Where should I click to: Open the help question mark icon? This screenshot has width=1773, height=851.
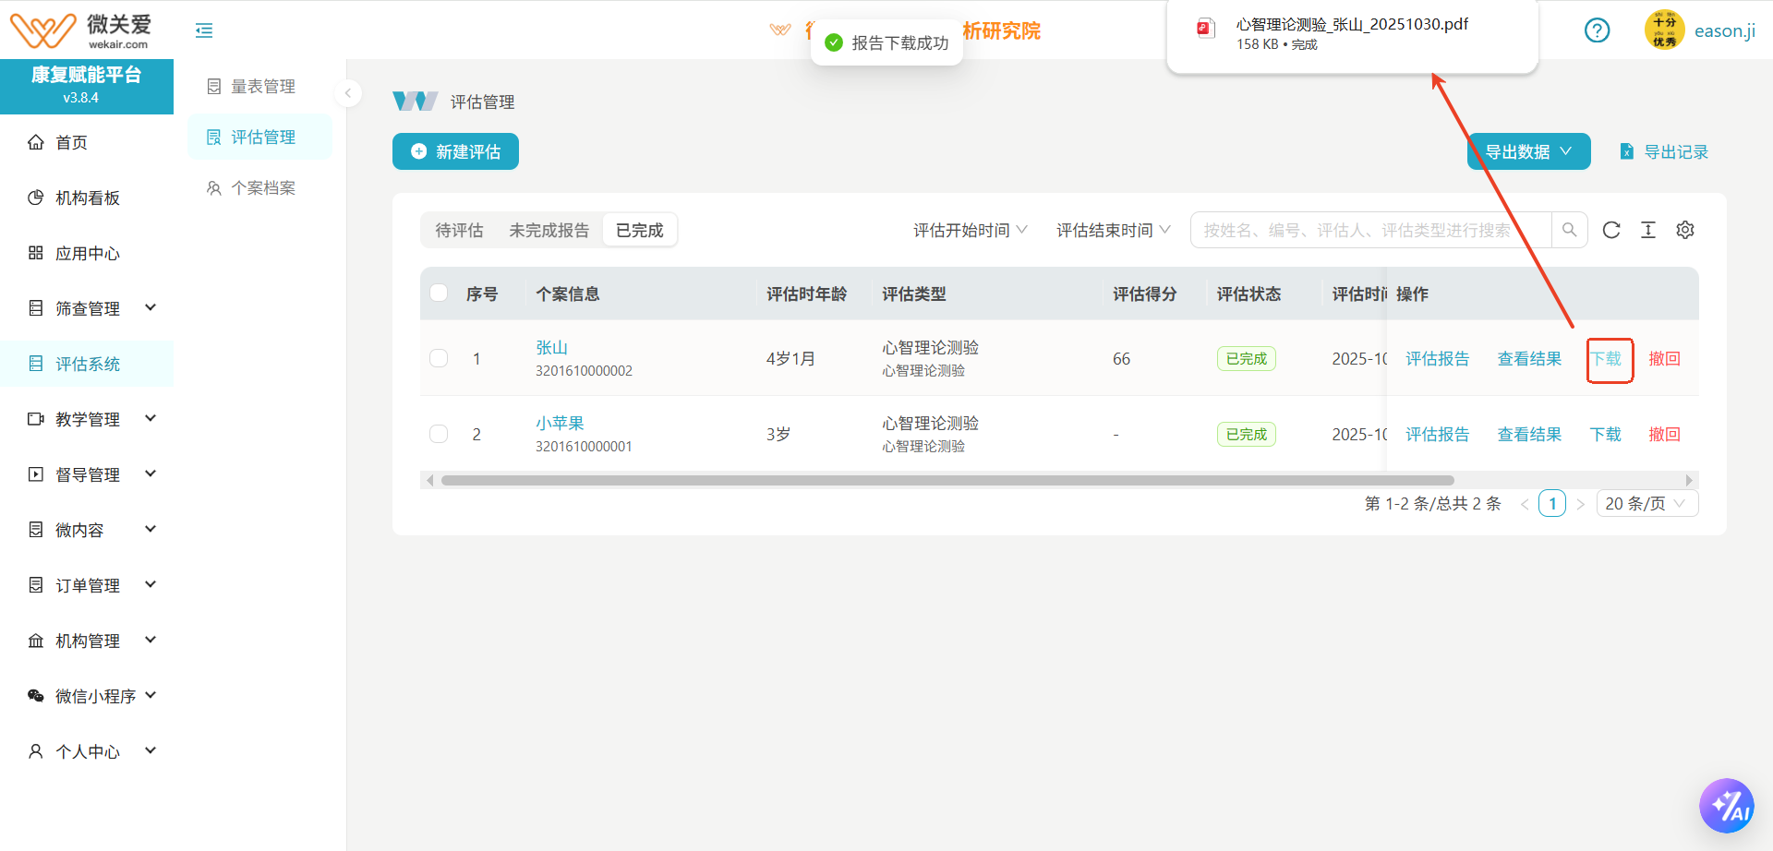[x=1597, y=30]
